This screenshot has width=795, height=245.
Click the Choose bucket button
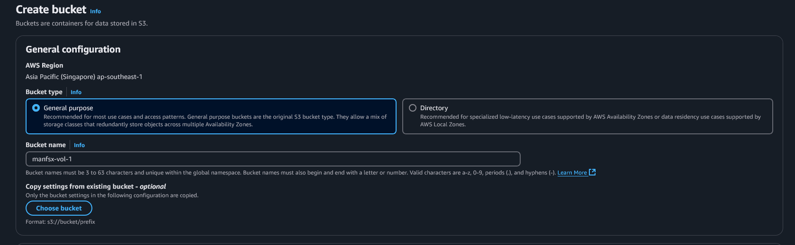[59, 208]
